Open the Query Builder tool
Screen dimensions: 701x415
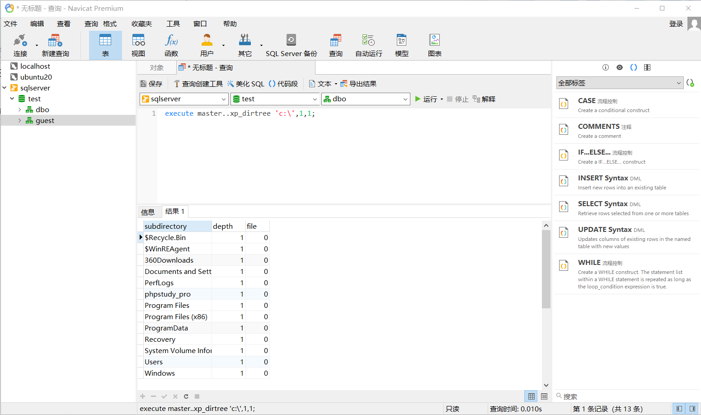[198, 84]
